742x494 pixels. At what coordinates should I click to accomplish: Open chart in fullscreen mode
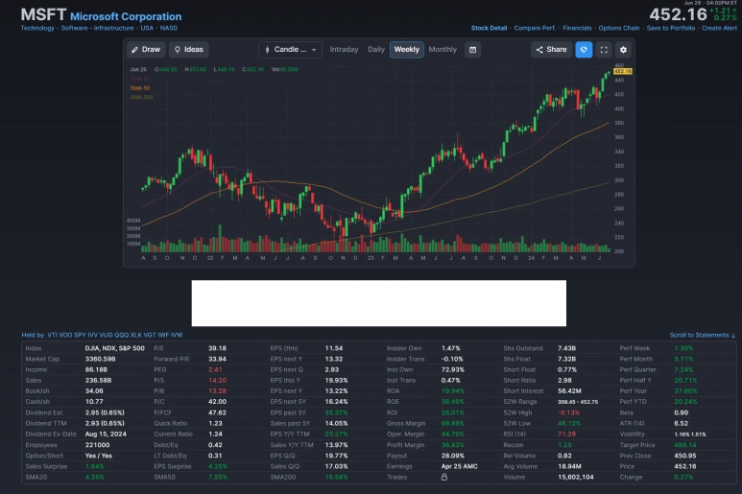(604, 50)
